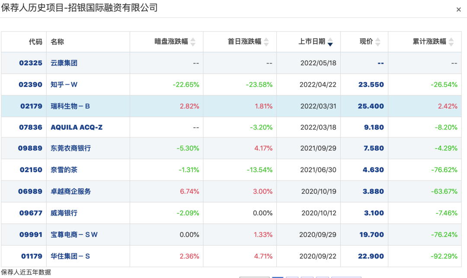
Task: Click cumulative change -8.20%
Action: click(x=446, y=127)
